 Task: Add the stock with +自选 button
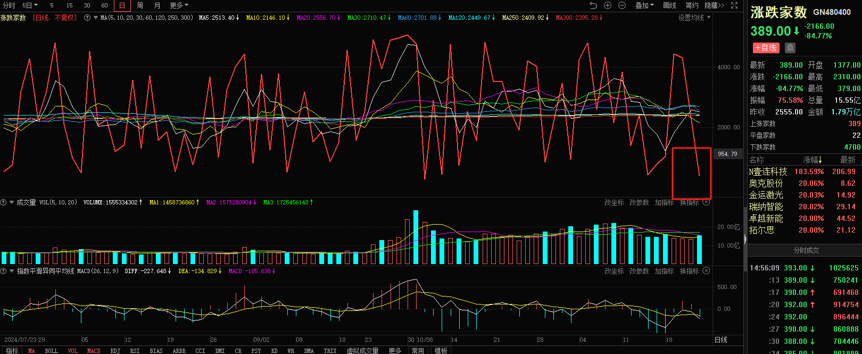(766, 48)
